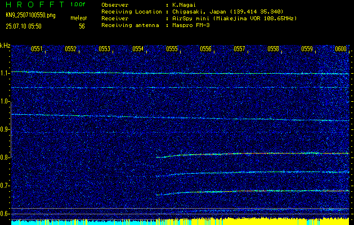
Task: Click the meteor count label
Action: tap(78, 18)
